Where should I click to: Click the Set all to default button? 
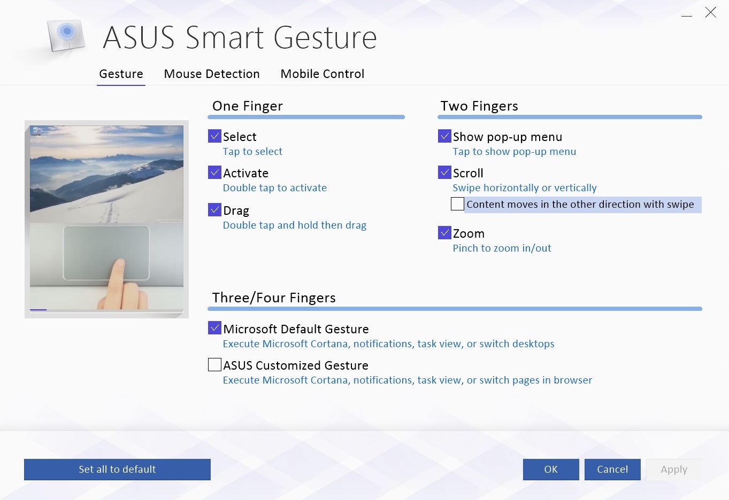click(x=117, y=469)
